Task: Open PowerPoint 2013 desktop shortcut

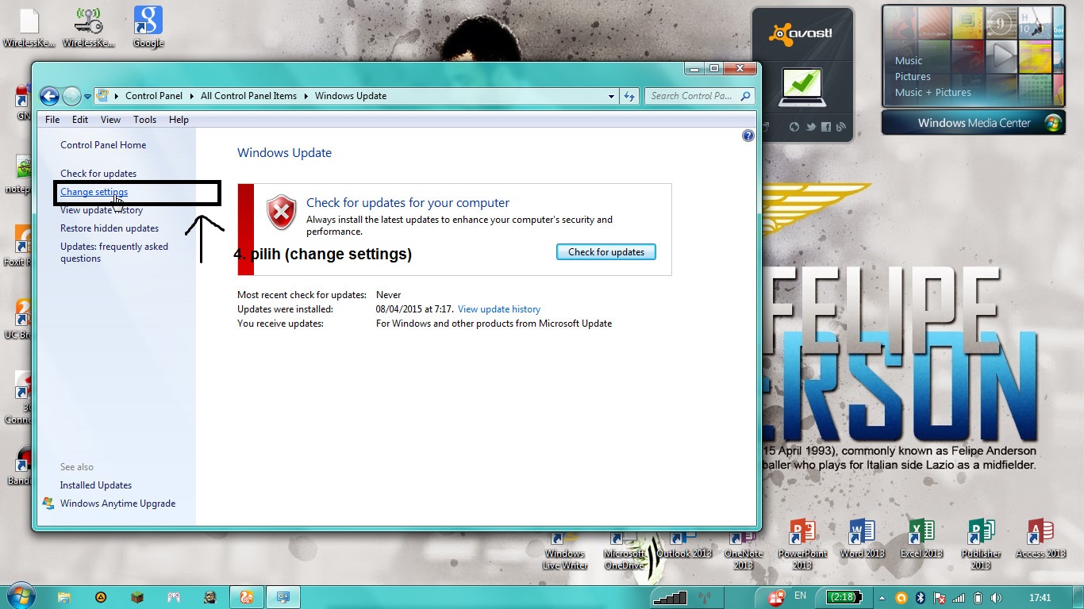Action: [x=802, y=544]
